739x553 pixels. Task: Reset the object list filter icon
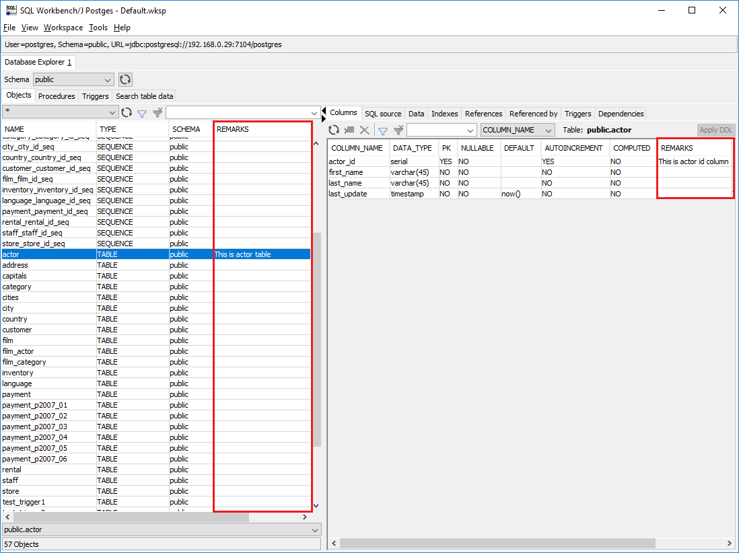(157, 113)
